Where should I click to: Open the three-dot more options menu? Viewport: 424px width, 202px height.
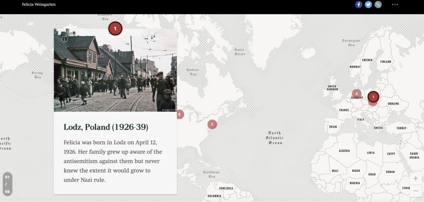coord(395,5)
